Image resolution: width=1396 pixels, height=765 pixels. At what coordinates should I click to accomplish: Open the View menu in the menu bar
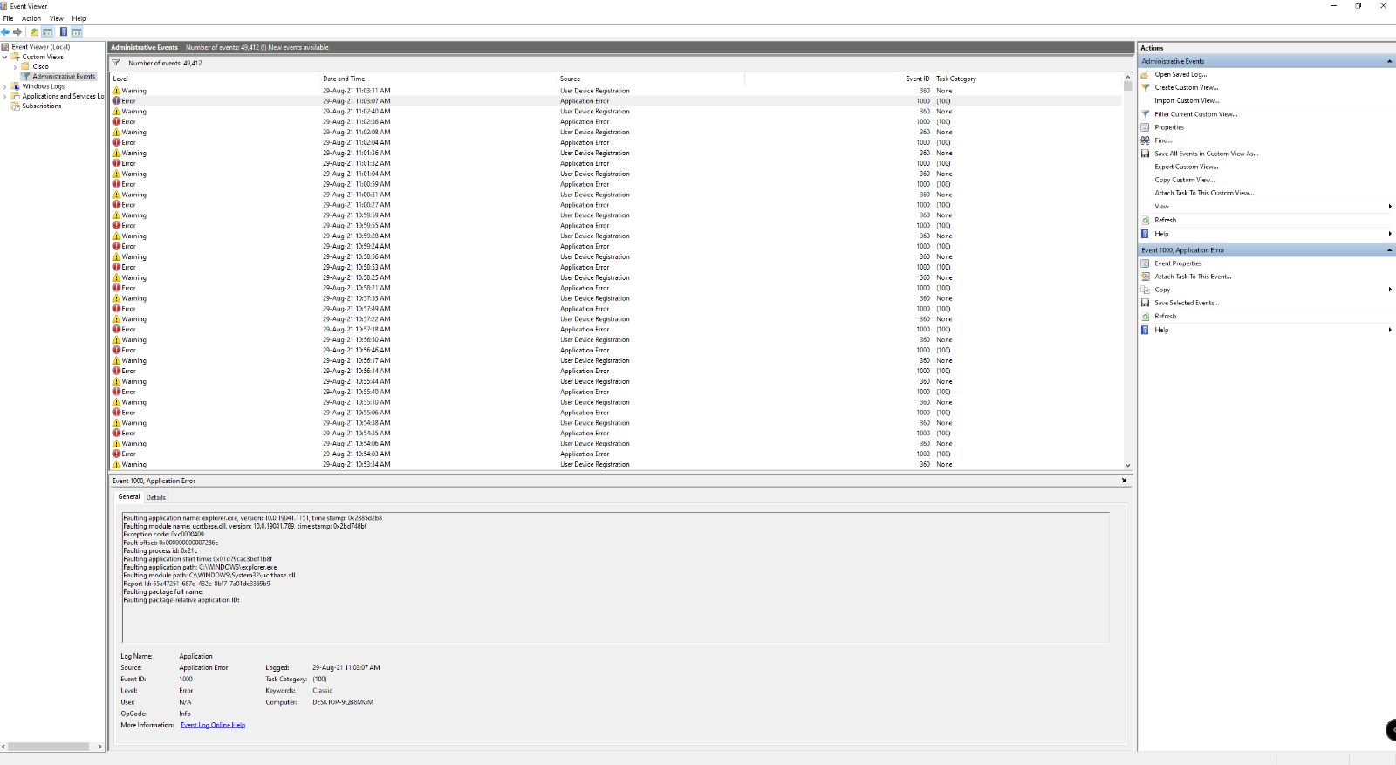pos(57,18)
